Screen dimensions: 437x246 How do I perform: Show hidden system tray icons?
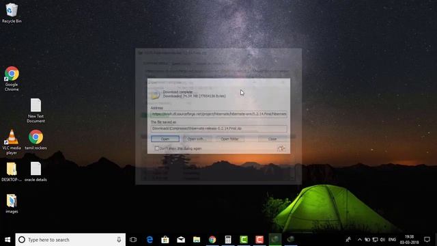pos(360,240)
